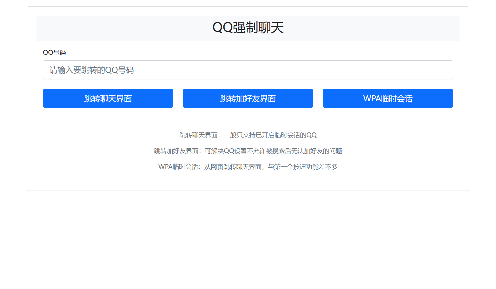Open the chat interface via first button
Viewport: 496px width, 289px height.
[108, 98]
